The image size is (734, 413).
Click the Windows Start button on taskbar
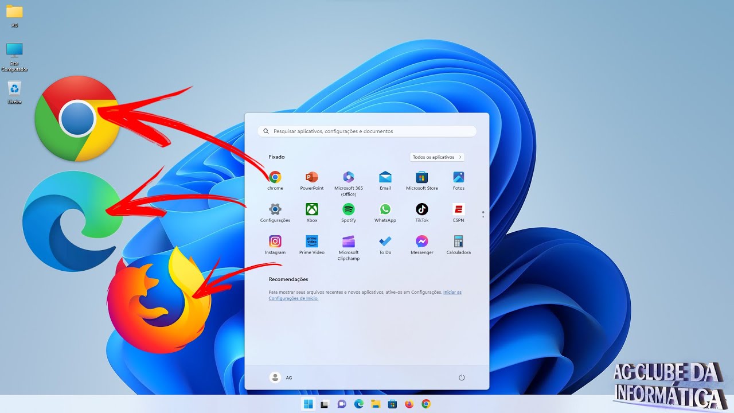coord(309,404)
